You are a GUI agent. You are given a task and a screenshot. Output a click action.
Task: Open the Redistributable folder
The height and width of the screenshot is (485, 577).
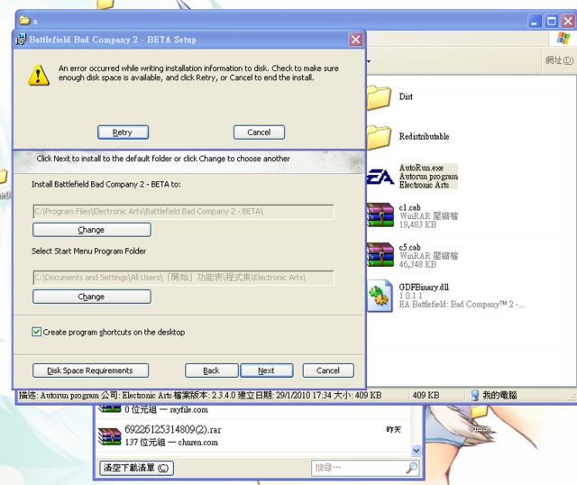pyautogui.click(x=380, y=136)
